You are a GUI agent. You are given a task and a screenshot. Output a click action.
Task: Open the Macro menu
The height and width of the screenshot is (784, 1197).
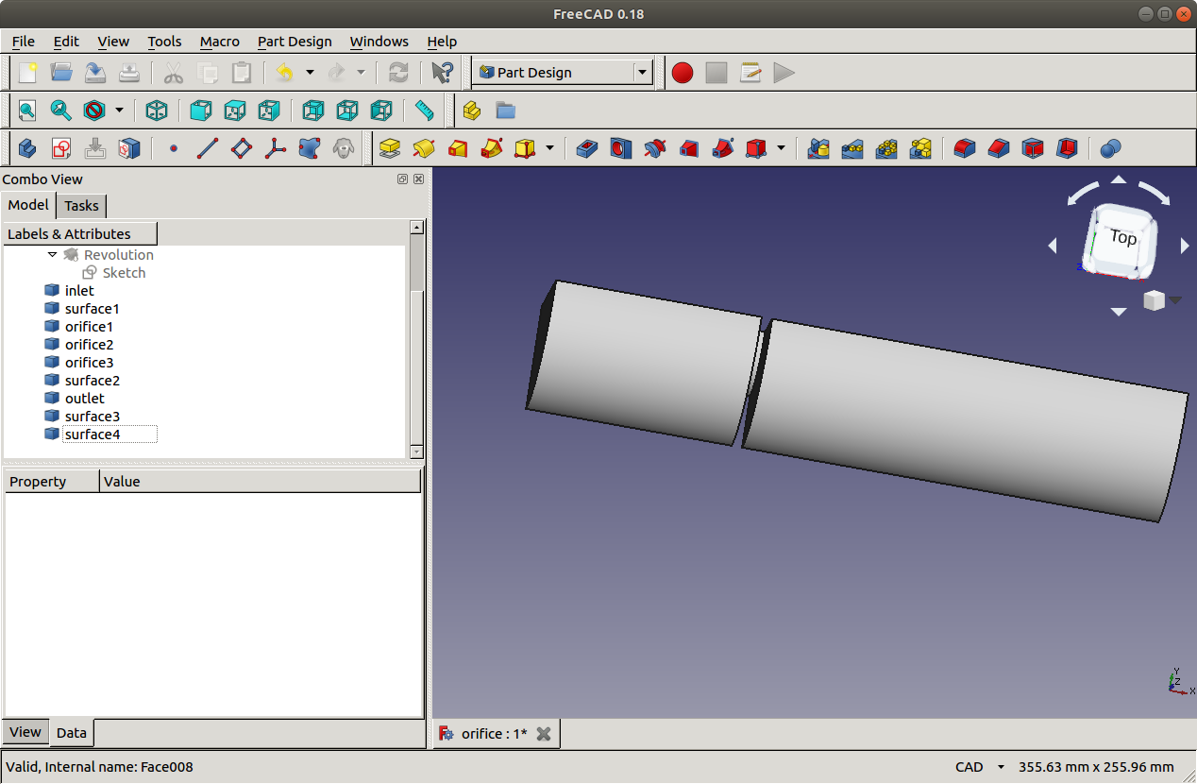click(219, 42)
